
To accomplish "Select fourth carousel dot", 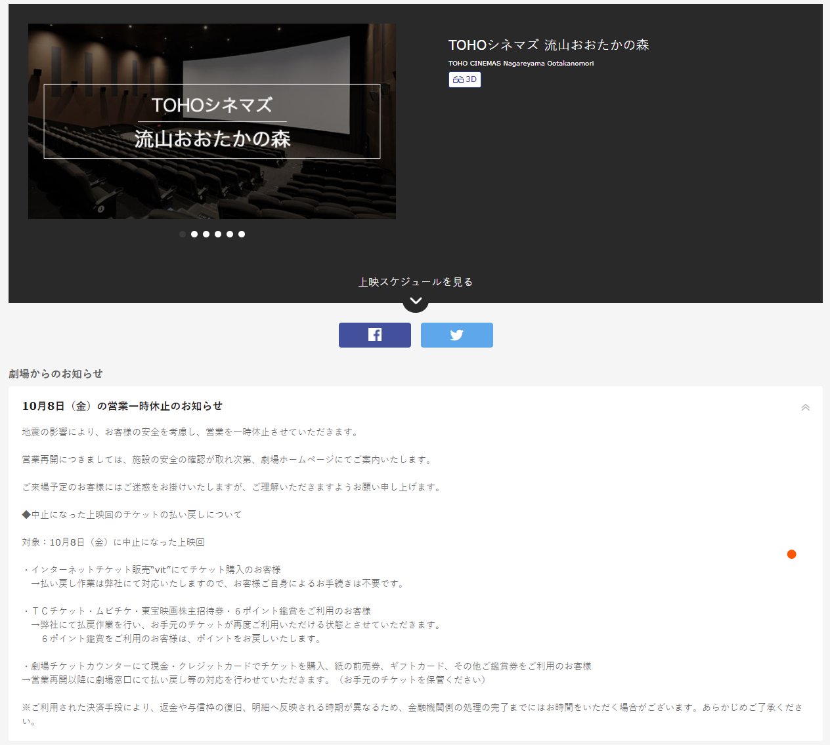I will (x=218, y=234).
